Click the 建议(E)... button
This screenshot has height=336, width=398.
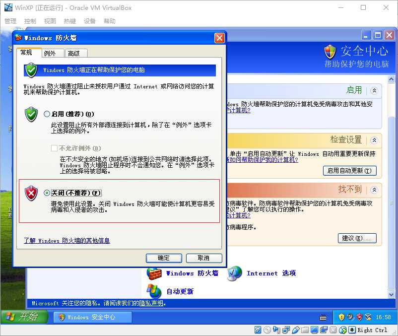point(357,238)
